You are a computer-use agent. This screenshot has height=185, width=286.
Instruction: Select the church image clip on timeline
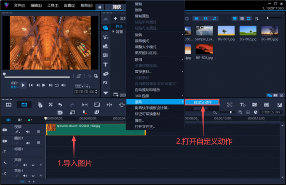96,130
